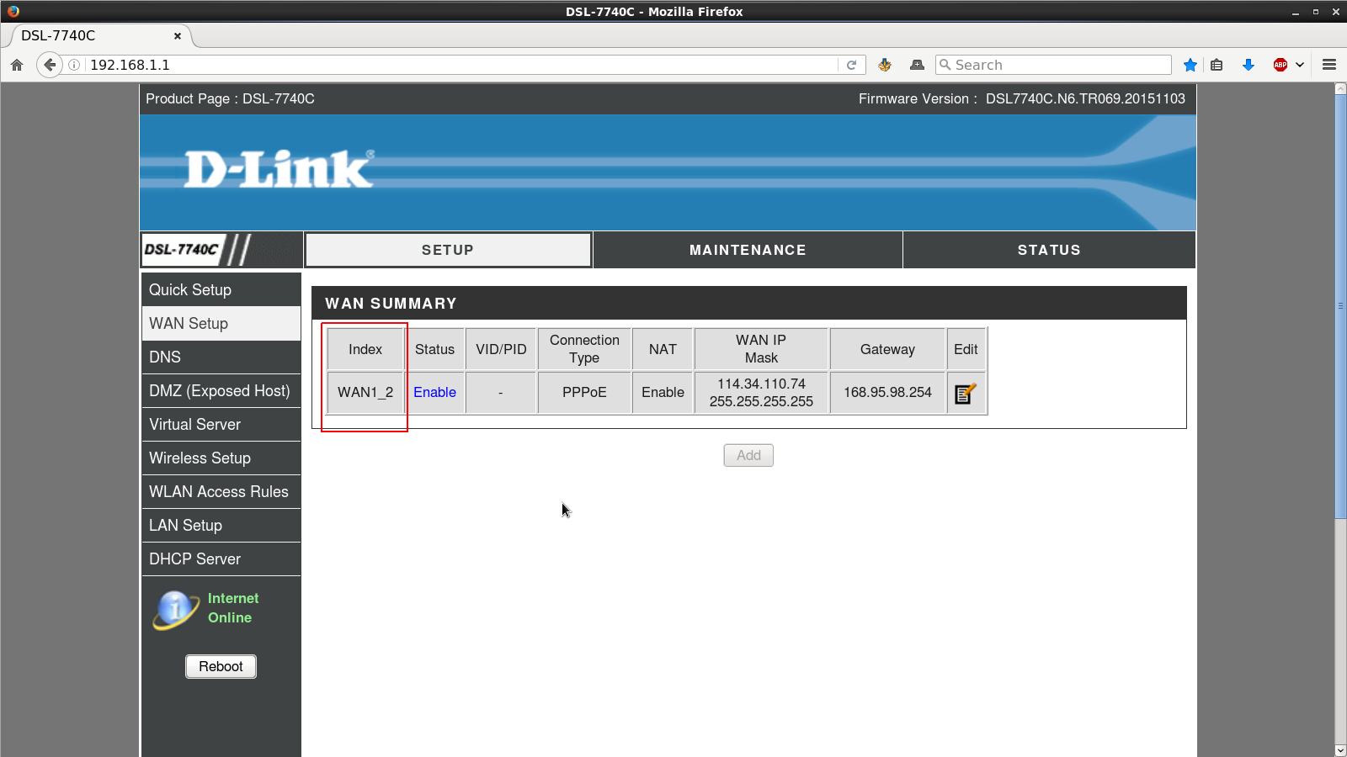
Task: Click the Reboot button
Action: pos(221,666)
